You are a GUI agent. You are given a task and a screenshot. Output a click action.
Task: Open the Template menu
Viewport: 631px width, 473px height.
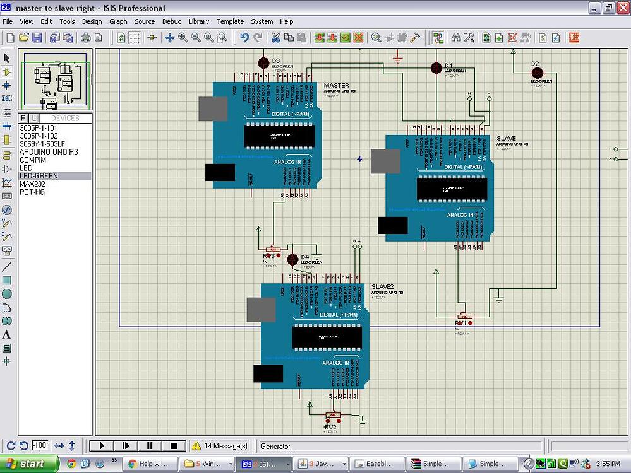click(x=230, y=21)
